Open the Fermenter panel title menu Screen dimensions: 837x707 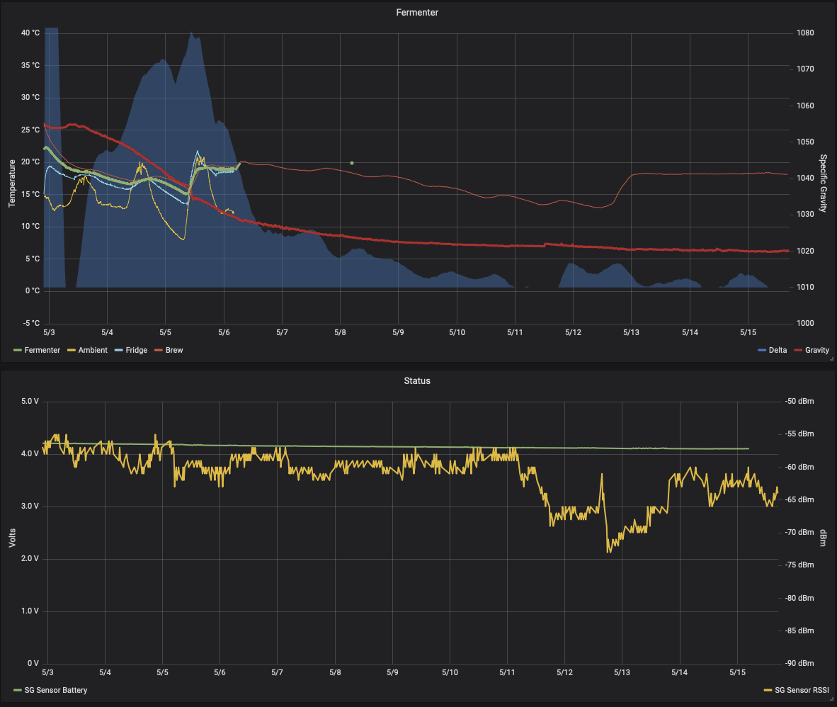[x=417, y=12]
